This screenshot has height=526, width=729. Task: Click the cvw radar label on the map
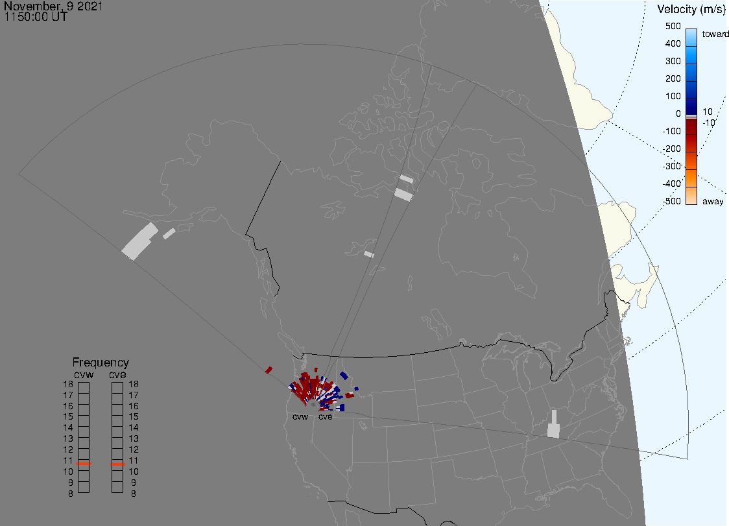(300, 416)
